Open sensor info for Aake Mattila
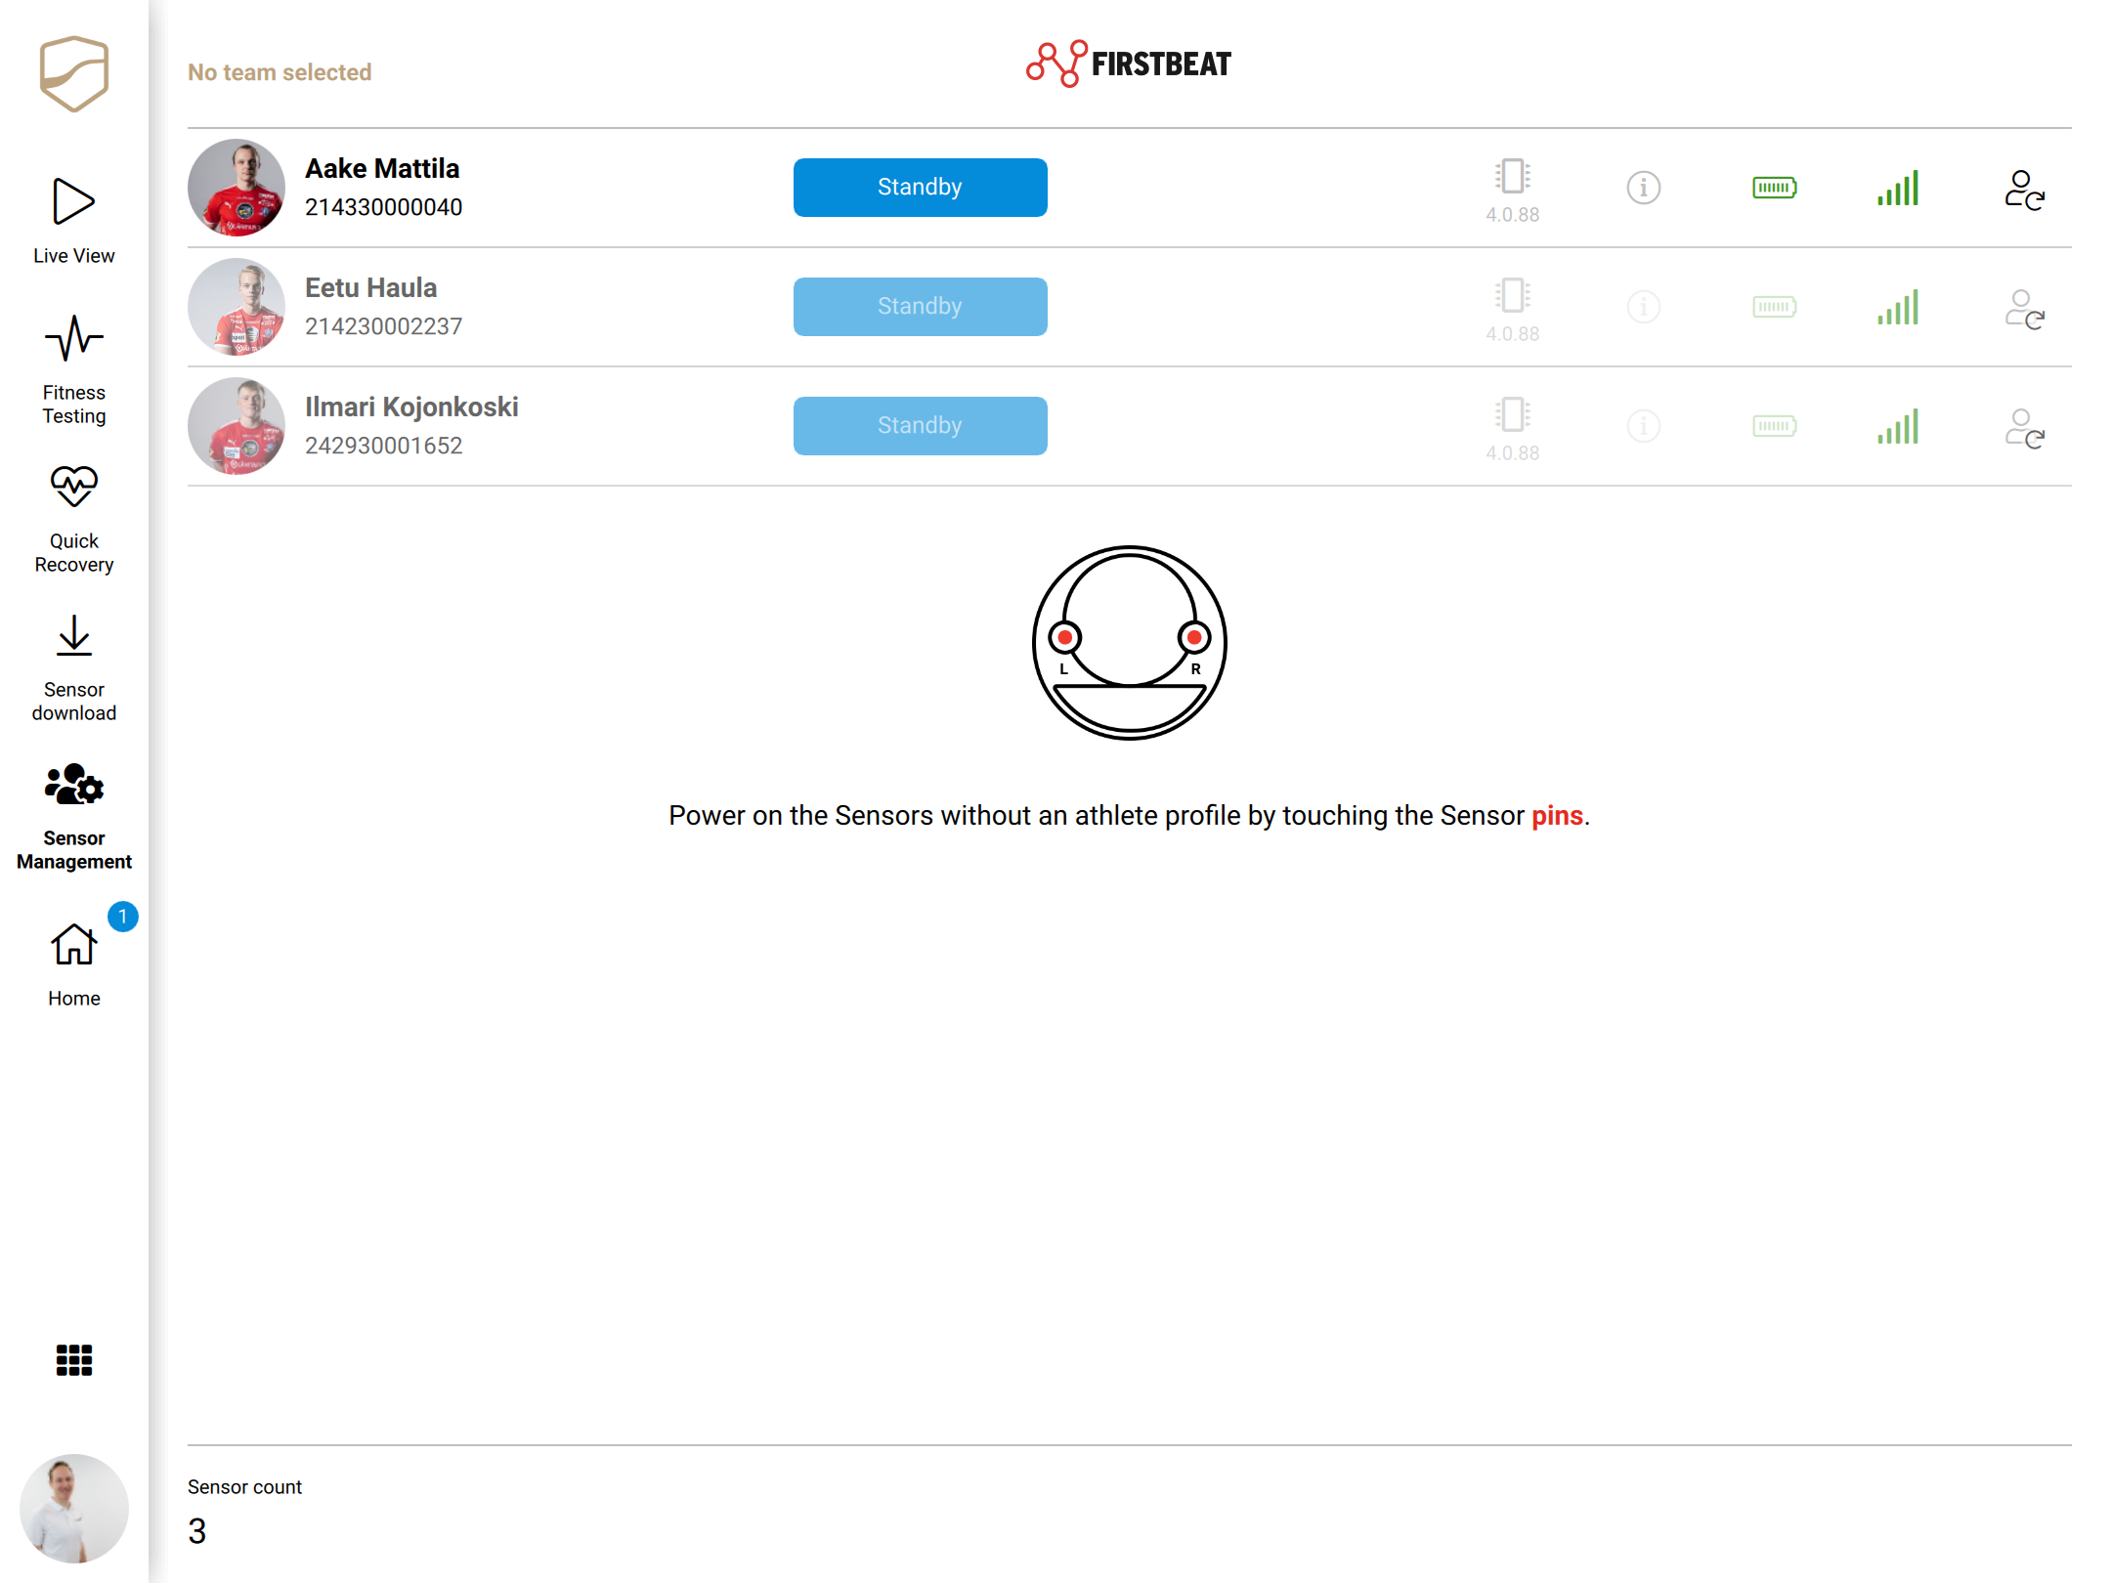This screenshot has height=1583, width=2111. click(1644, 188)
